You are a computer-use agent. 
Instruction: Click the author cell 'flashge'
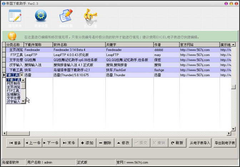(166, 70)
